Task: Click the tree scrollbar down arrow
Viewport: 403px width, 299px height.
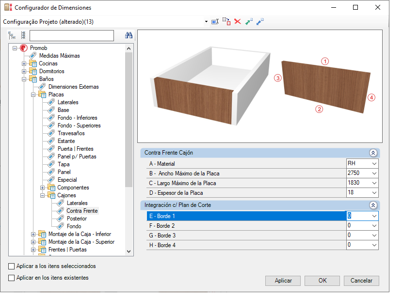Action: coord(129,252)
